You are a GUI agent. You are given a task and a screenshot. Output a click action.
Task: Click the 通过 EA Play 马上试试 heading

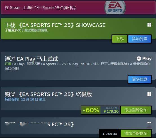[x=31, y=59]
